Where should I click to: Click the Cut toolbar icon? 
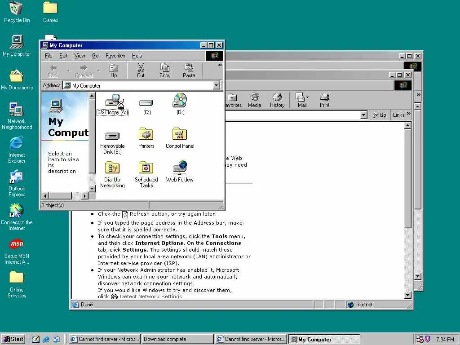click(x=141, y=71)
